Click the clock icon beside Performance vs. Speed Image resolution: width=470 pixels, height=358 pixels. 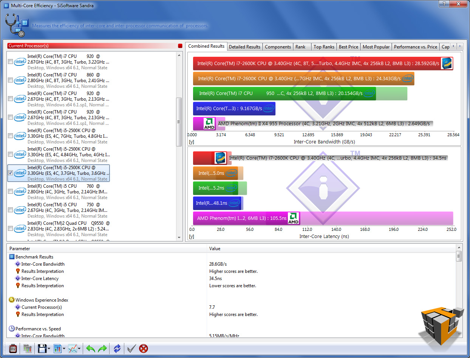12,328
